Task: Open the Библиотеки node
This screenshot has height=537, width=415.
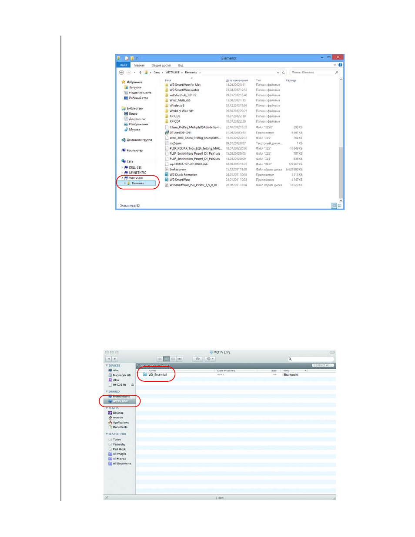Action: [x=132, y=108]
